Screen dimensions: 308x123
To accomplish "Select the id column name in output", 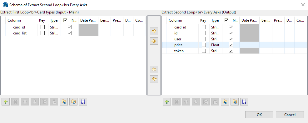I will [x=176, y=33].
